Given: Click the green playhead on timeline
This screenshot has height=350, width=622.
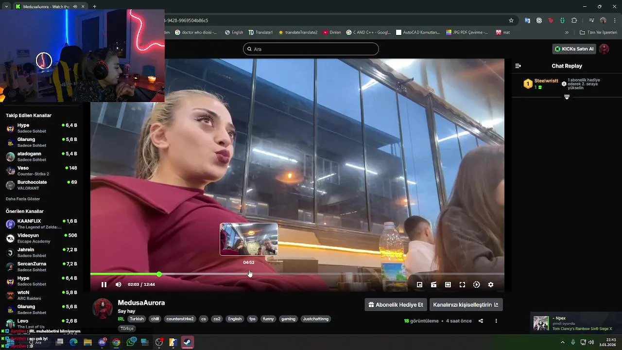Looking at the screenshot, I should [159, 274].
